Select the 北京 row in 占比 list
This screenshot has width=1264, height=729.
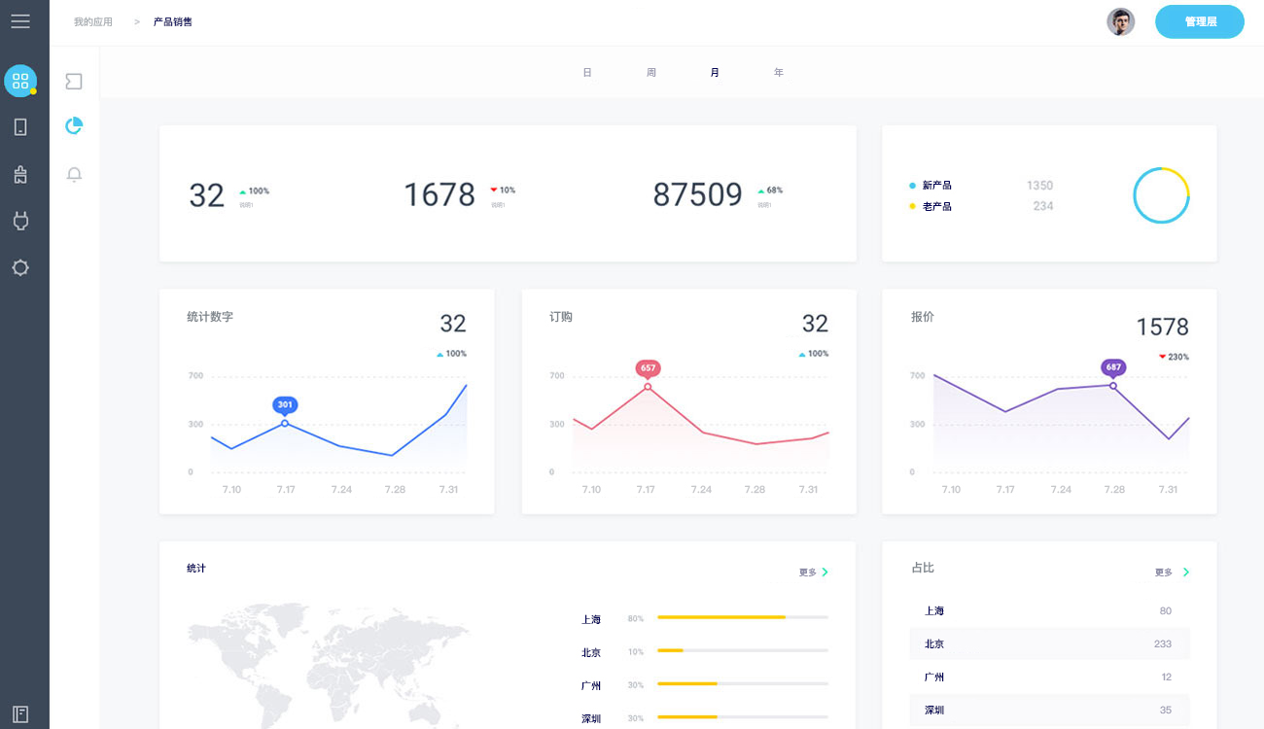click(1049, 643)
